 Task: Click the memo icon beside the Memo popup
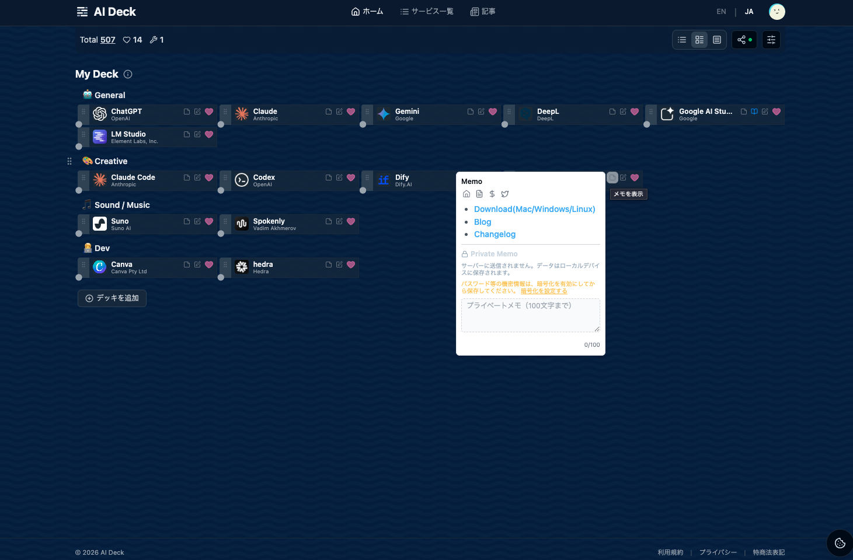[612, 178]
